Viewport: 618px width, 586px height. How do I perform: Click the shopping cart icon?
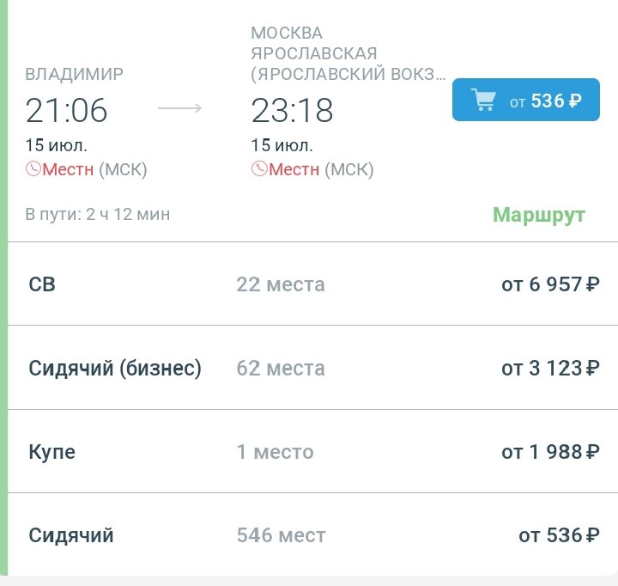(x=483, y=100)
